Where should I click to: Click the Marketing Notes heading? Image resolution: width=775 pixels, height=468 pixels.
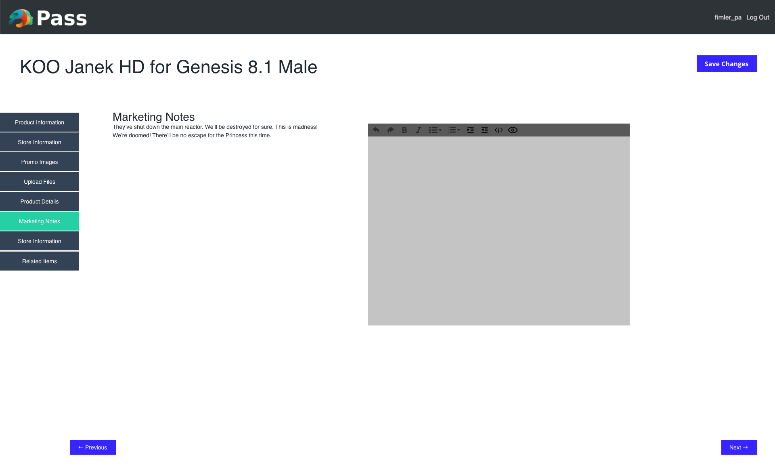click(154, 117)
